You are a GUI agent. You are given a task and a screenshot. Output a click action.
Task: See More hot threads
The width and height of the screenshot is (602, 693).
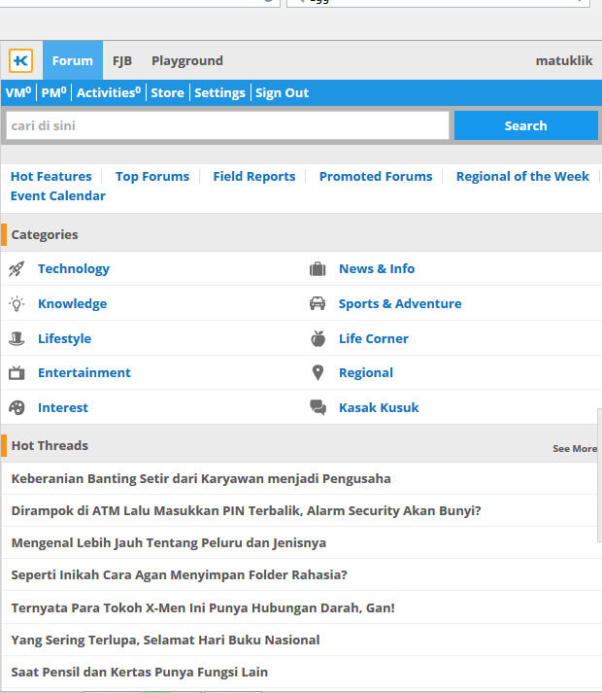click(575, 449)
